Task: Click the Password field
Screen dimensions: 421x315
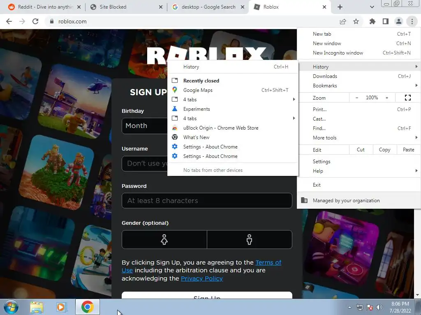Action: tap(207, 201)
